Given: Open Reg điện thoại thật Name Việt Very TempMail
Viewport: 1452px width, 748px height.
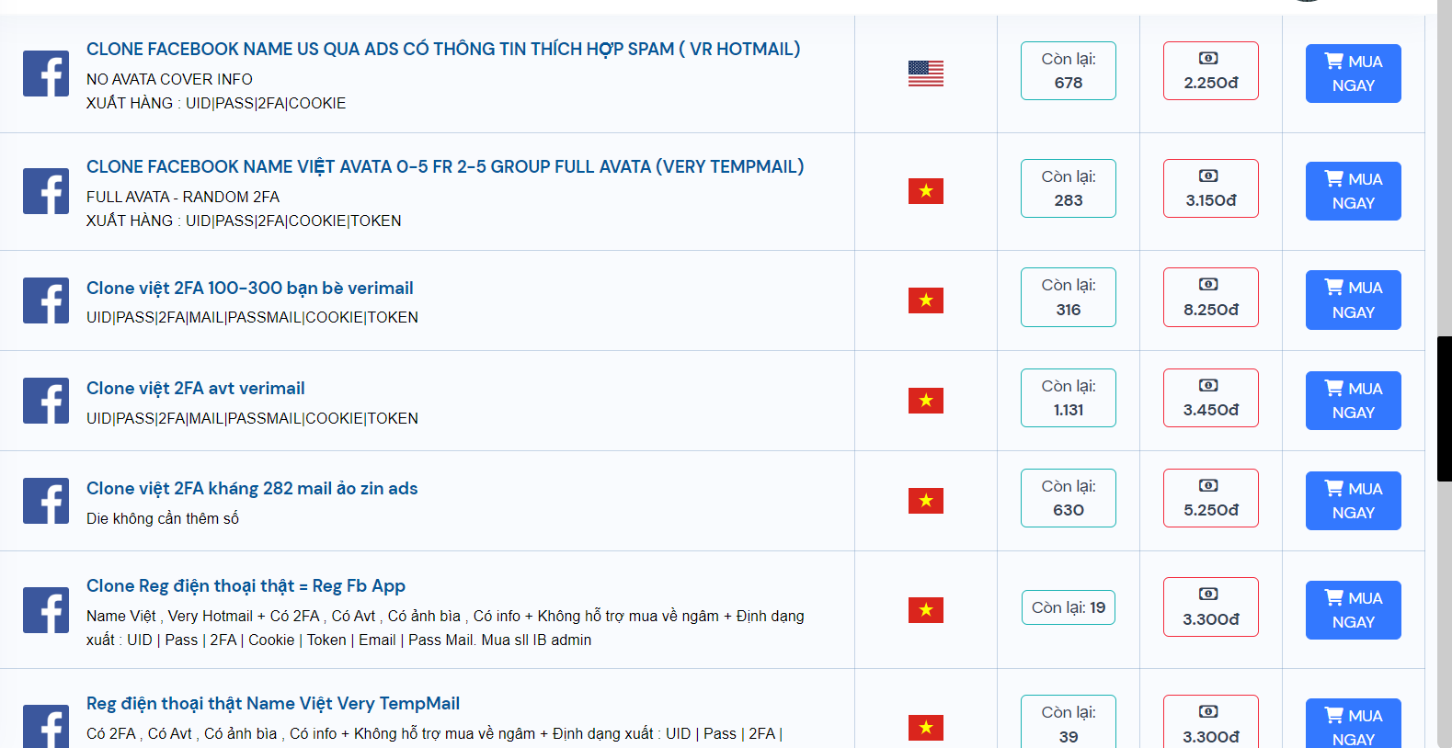Looking at the screenshot, I should (273, 703).
